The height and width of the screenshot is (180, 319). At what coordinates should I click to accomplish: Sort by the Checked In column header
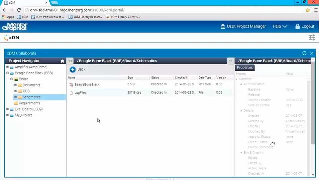coord(185,78)
